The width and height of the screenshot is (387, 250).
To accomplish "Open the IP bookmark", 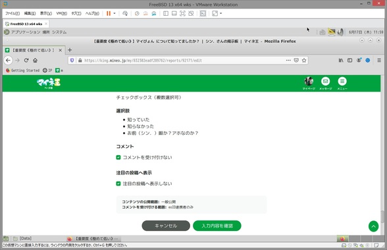I will [47, 70].
